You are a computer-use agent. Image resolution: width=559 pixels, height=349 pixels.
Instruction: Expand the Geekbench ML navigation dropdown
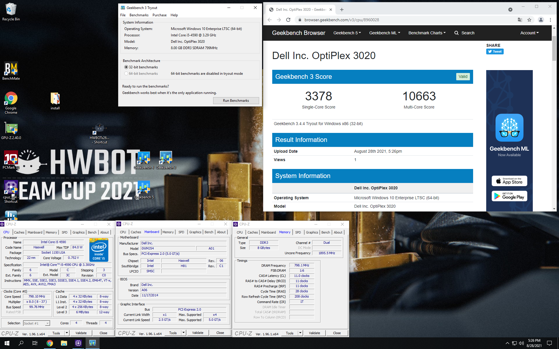click(x=385, y=33)
